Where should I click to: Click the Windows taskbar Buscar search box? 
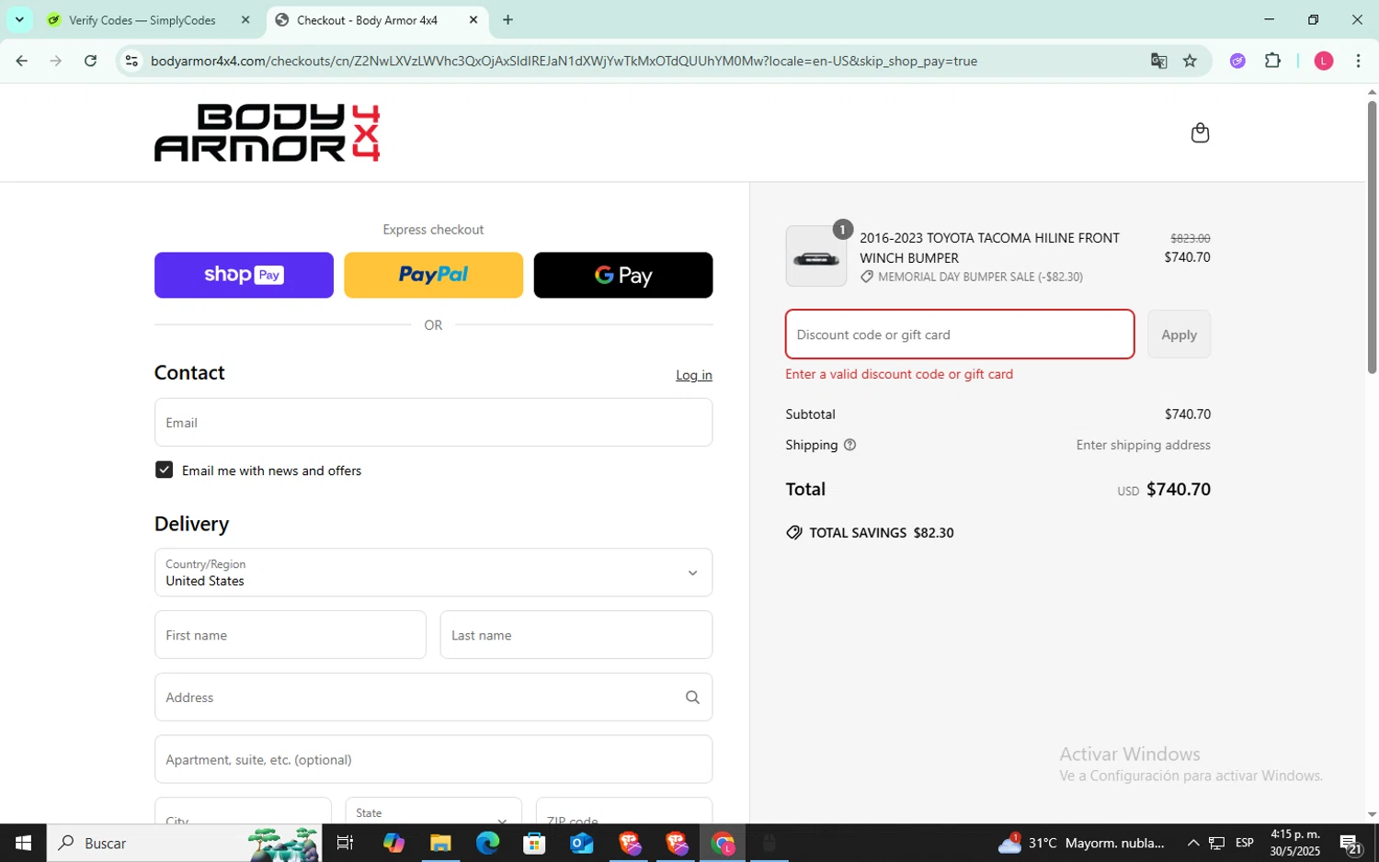184,843
